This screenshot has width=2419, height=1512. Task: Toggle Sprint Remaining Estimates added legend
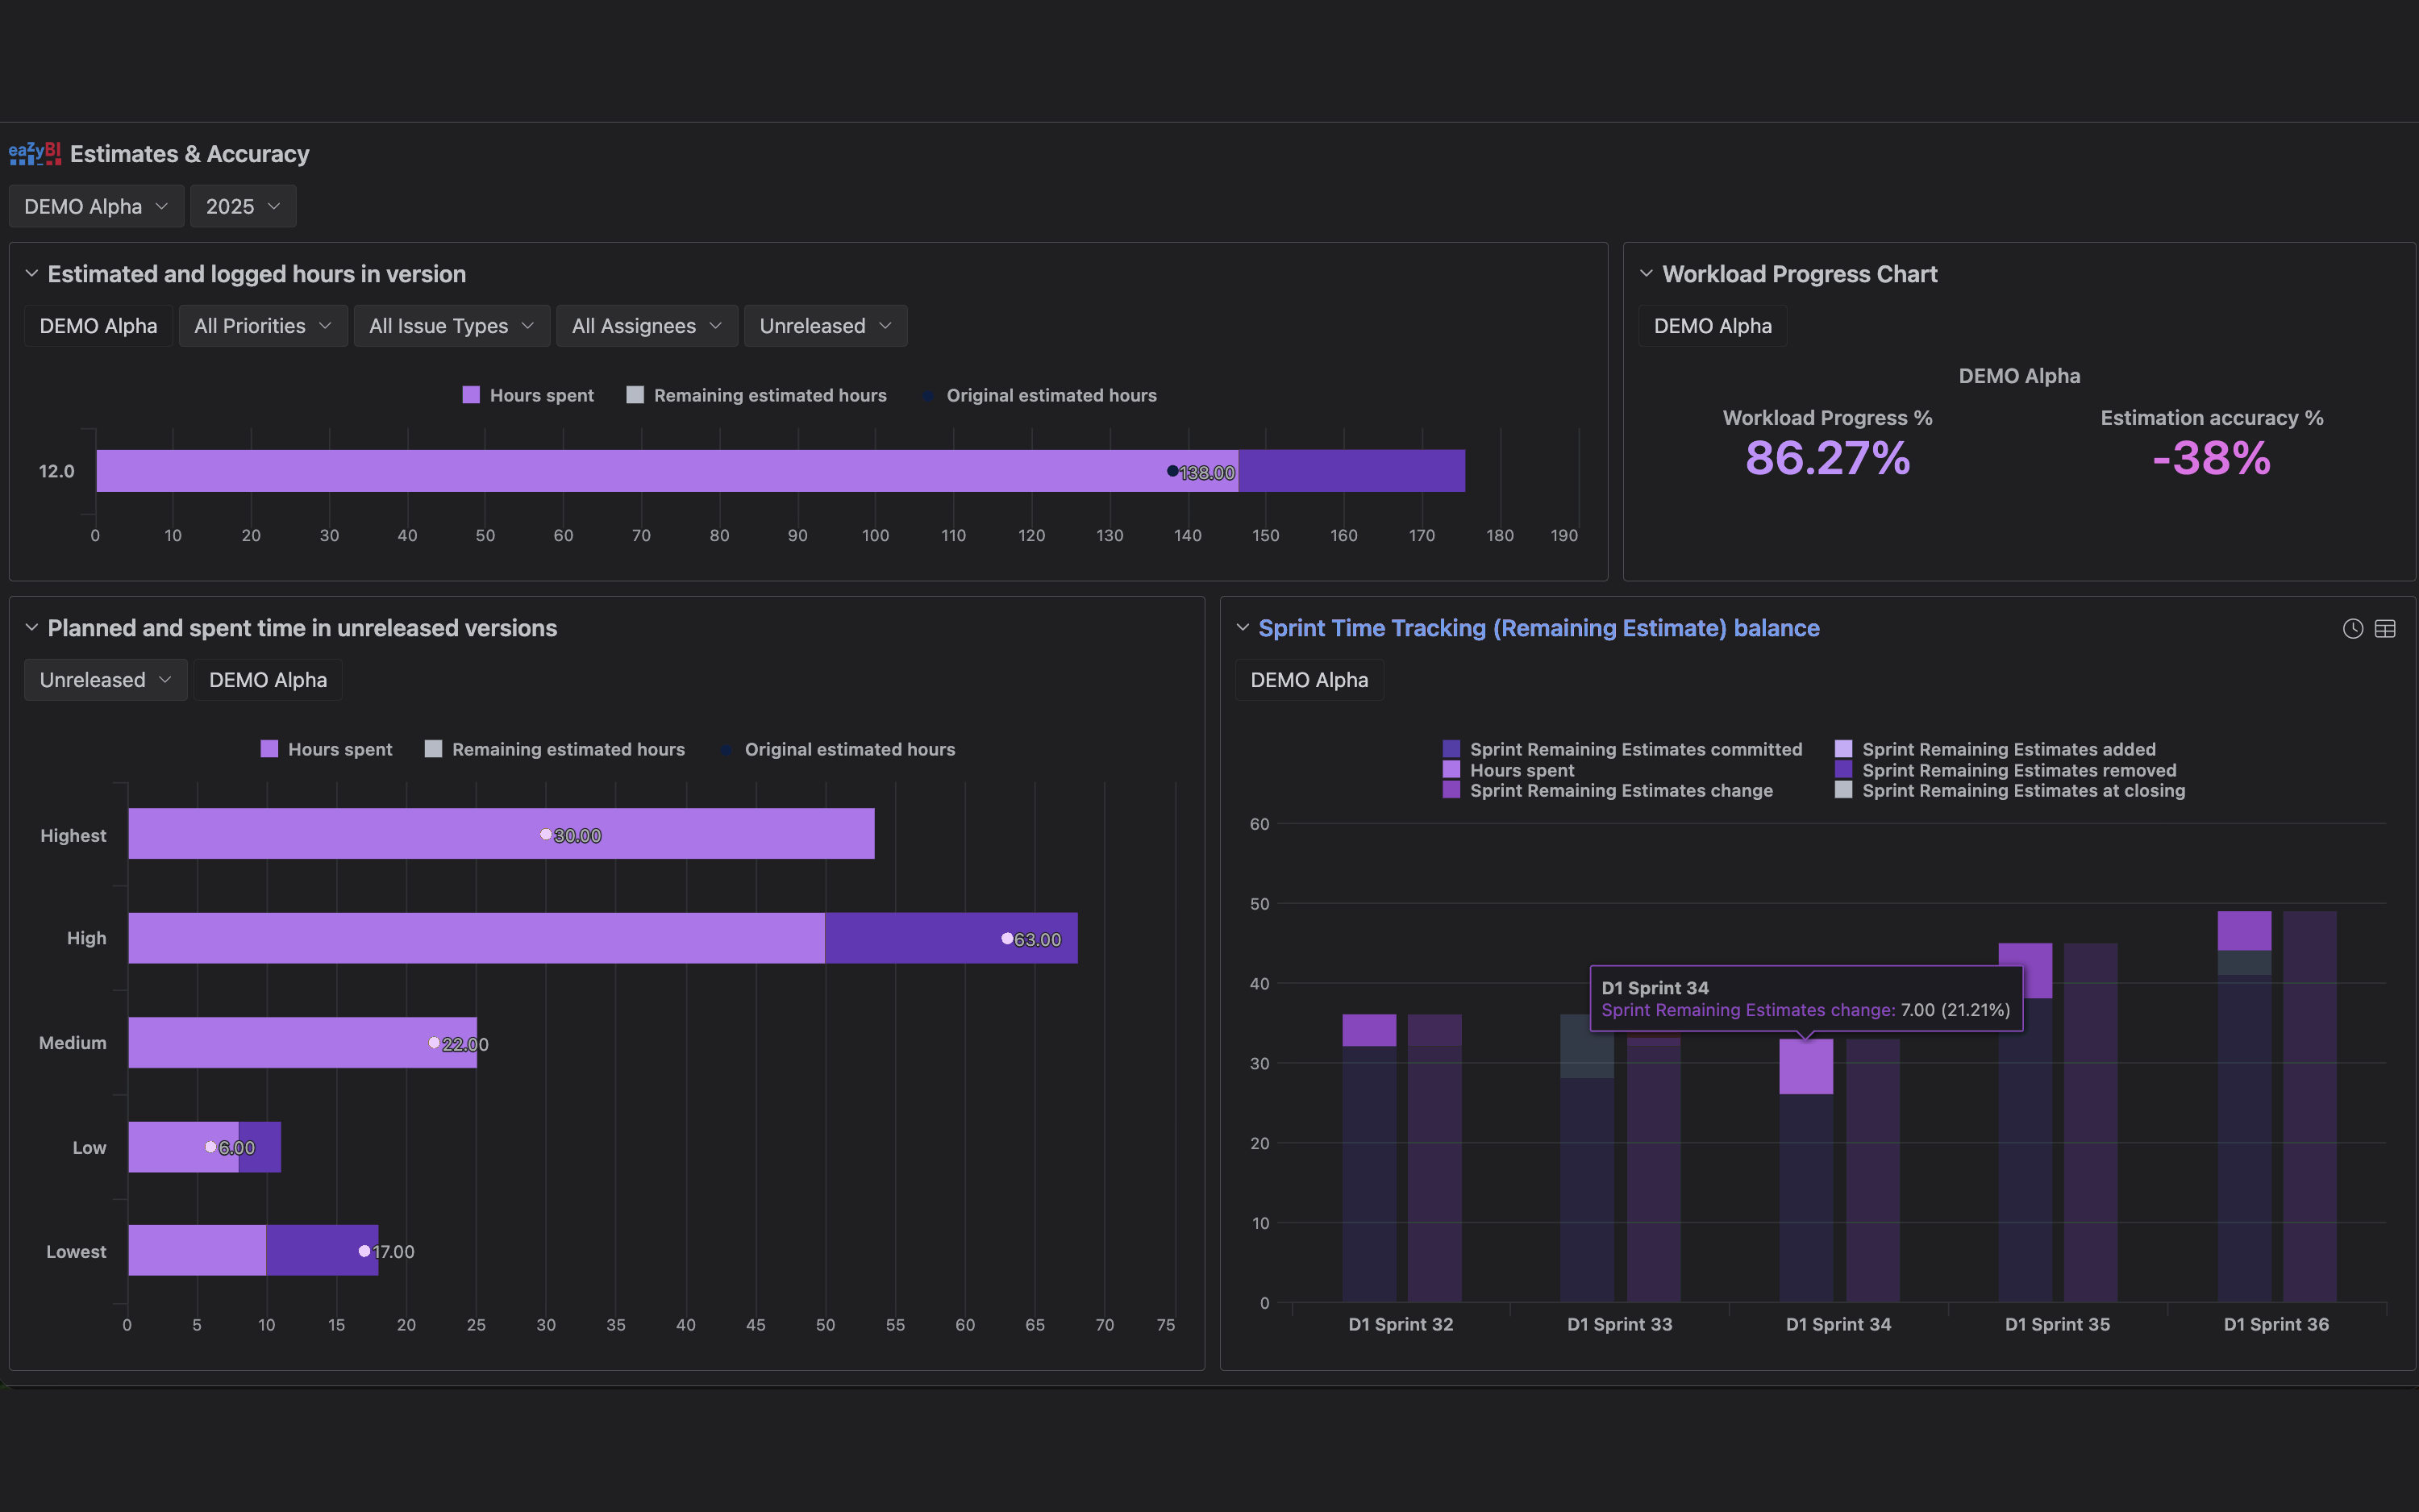(x=1995, y=749)
